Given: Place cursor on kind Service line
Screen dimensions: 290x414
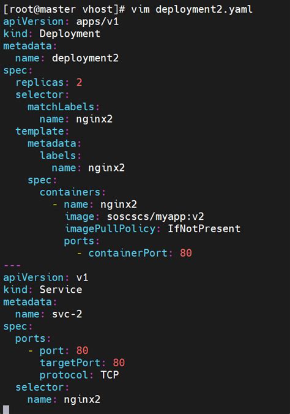Looking at the screenshot, I should point(42,290).
